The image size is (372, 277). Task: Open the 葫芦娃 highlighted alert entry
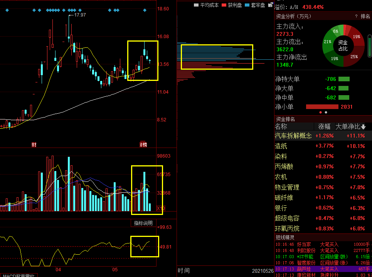pyautogui.click(x=303, y=269)
